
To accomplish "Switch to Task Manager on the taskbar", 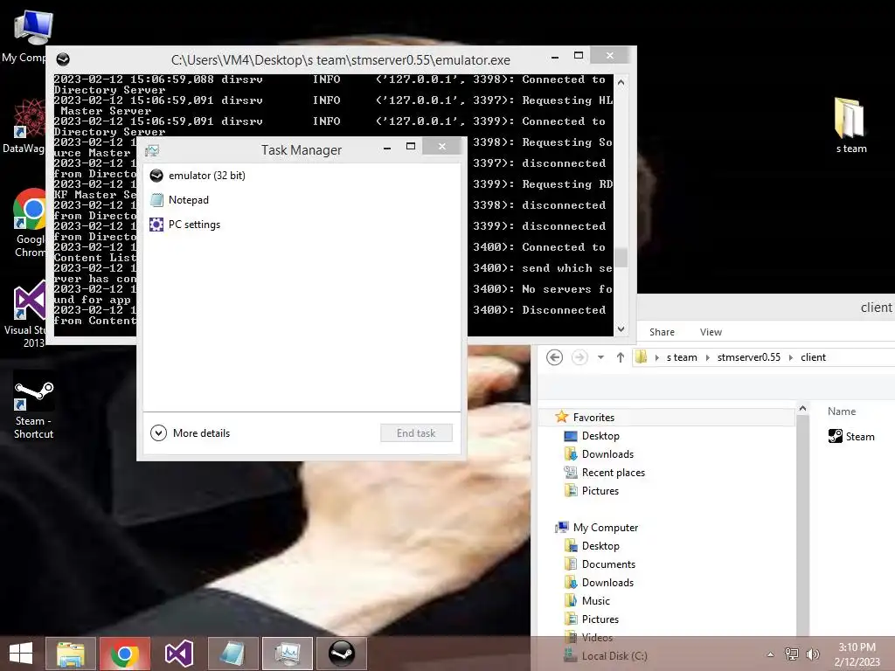I will pyautogui.click(x=287, y=654).
